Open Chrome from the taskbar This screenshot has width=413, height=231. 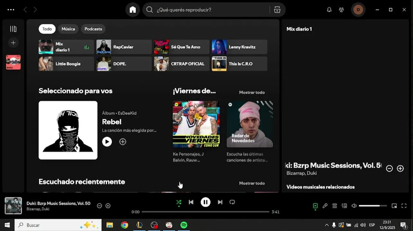tap(124, 225)
